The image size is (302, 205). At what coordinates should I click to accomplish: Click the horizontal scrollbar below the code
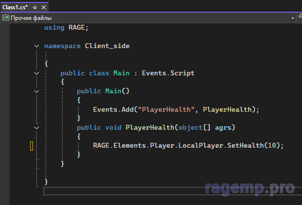pos(146,191)
